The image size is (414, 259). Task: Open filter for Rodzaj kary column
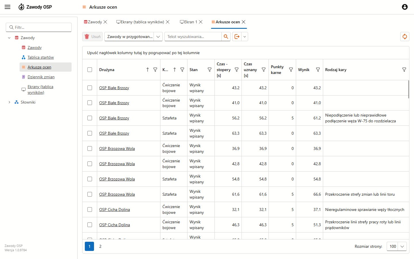pyautogui.click(x=404, y=70)
